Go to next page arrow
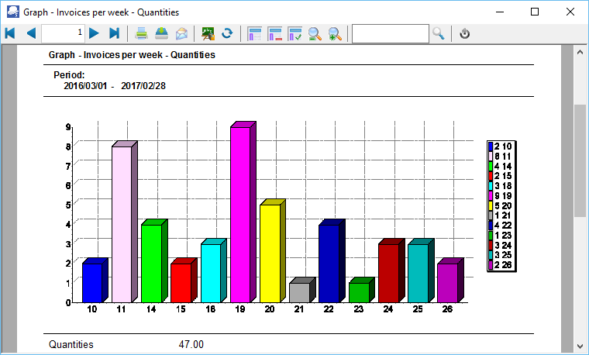589x355 pixels. coord(94,33)
